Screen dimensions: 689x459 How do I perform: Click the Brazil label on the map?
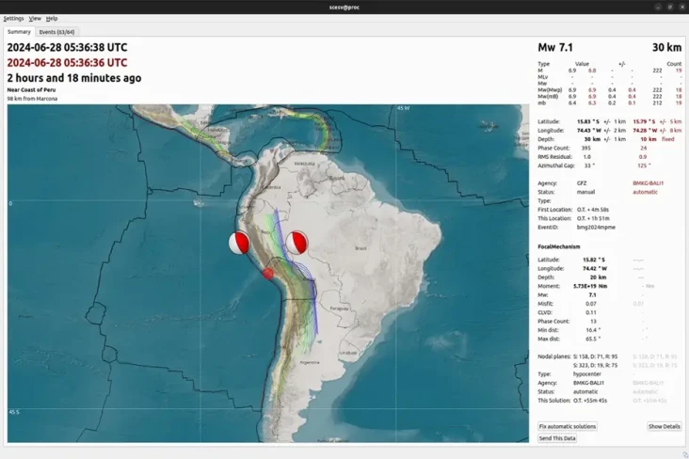[x=361, y=248]
